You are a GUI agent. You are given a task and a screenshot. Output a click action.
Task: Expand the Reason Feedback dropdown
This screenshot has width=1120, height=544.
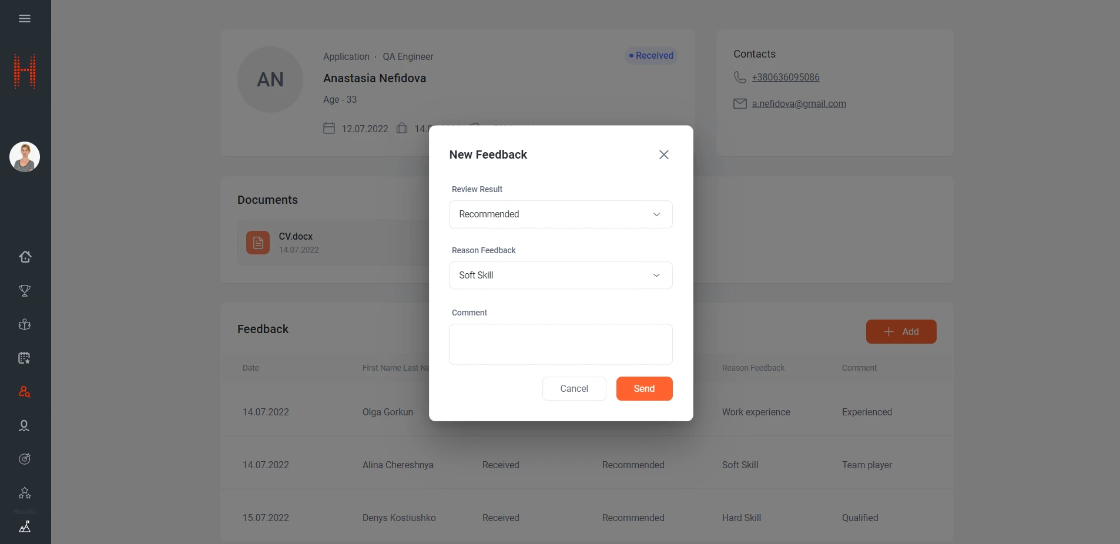pos(561,276)
